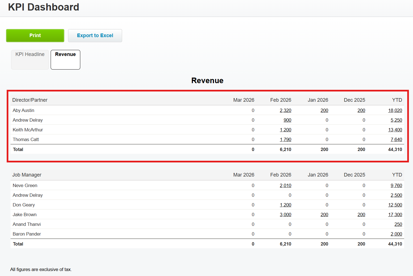Open Aby Austin's Dec 2025 value 200
Screen dimensions: 413x276
(361, 110)
